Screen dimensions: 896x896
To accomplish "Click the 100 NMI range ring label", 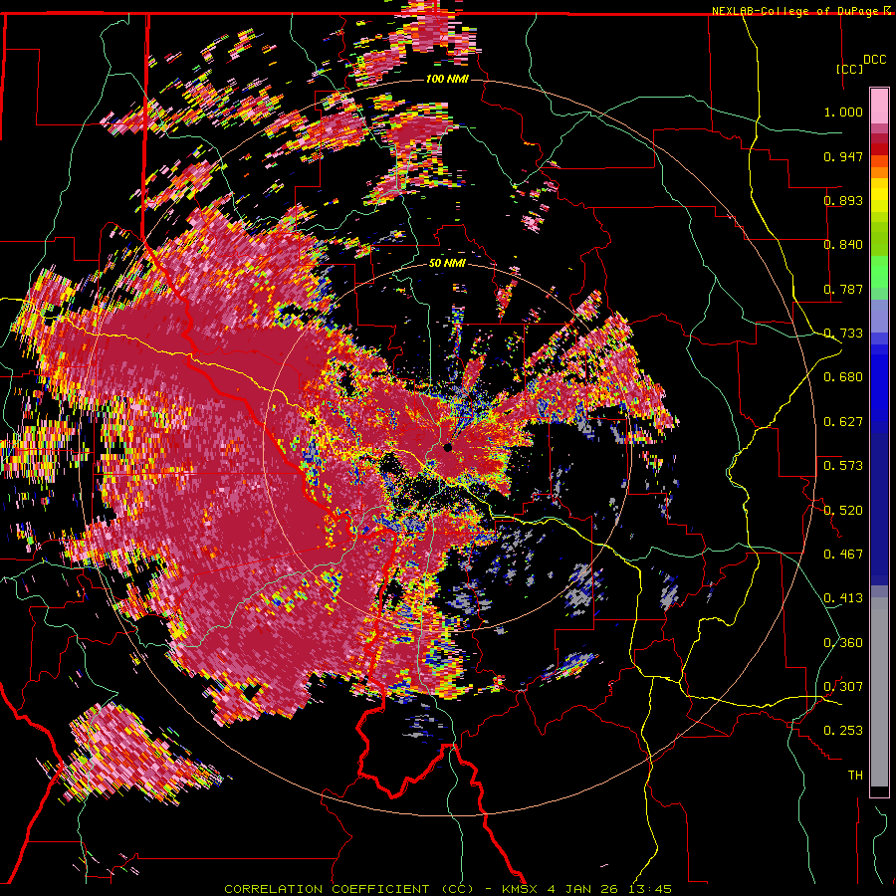I will coord(447,79).
